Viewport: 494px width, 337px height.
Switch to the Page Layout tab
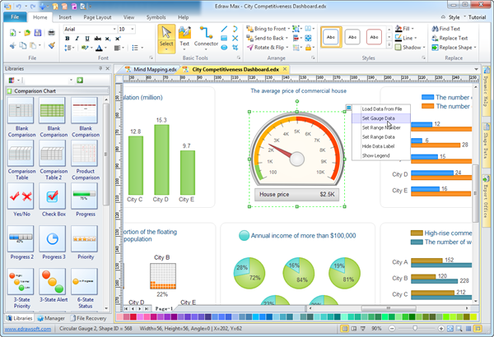[x=97, y=17]
